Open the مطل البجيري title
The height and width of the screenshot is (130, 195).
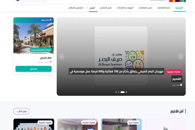pyautogui.click(x=45, y=58)
